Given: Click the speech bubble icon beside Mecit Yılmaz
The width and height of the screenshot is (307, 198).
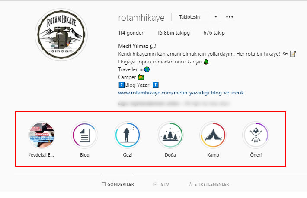Looking at the screenshot, I should pos(153,46).
